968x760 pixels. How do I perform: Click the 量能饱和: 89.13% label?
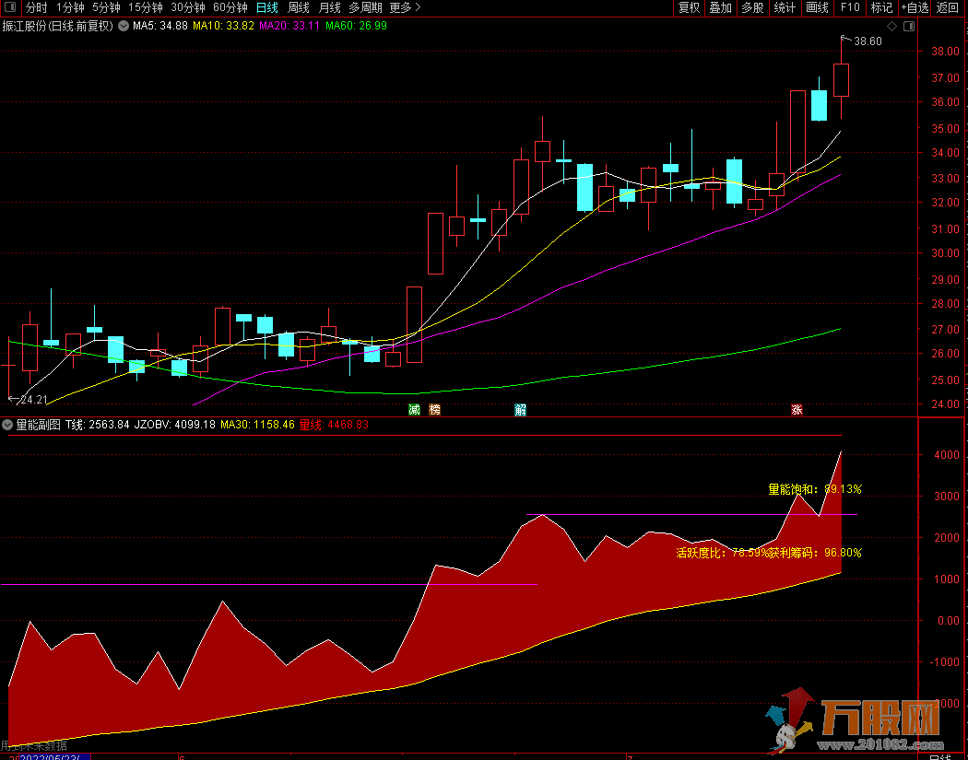[815, 489]
